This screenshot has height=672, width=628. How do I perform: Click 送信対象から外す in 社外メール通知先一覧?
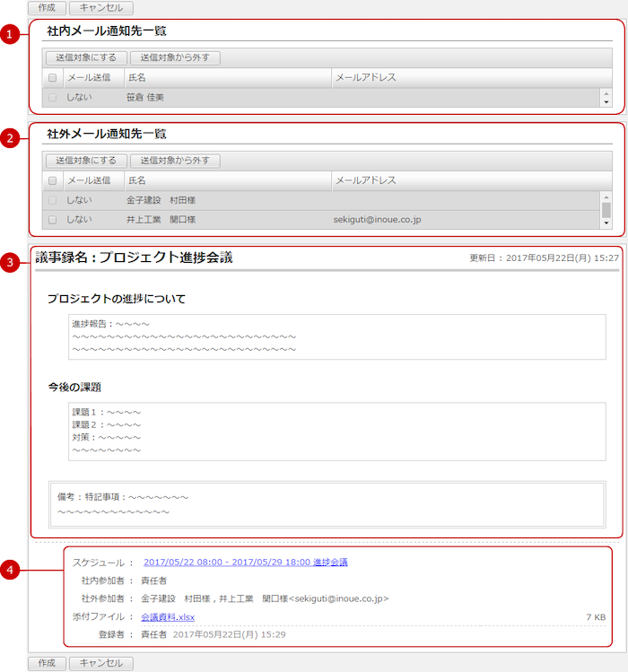(175, 161)
